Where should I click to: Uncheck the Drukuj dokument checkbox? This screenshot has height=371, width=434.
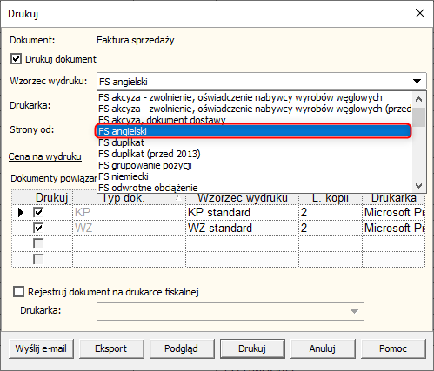pyautogui.click(x=16, y=59)
